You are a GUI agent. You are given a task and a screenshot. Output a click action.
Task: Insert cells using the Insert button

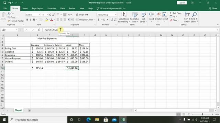(151, 17)
